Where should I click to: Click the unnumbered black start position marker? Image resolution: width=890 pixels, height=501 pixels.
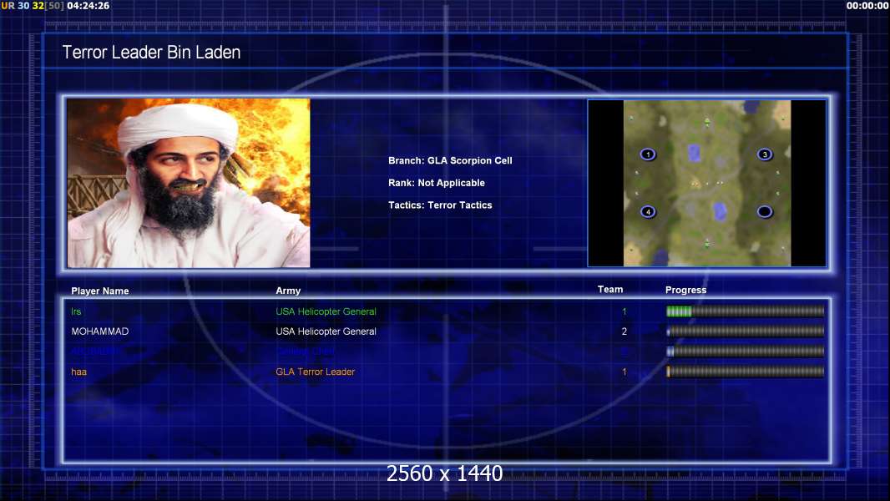765,211
